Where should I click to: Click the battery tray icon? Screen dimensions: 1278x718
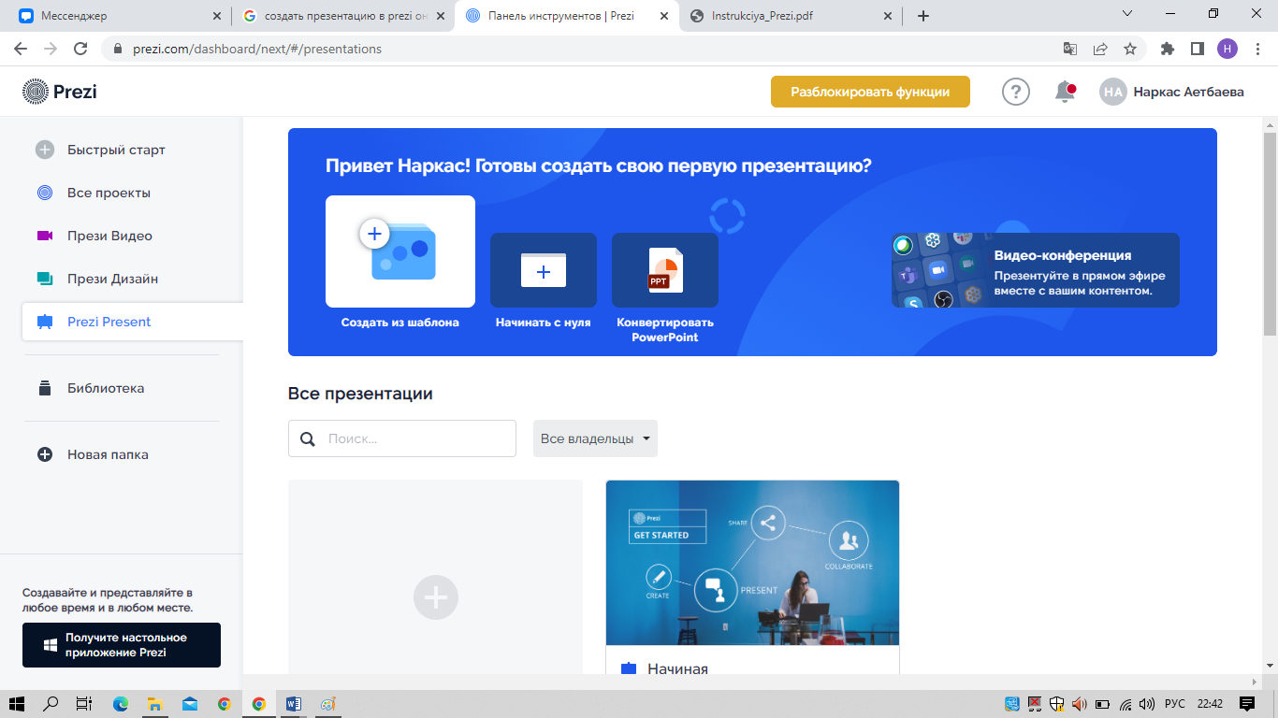[1102, 704]
